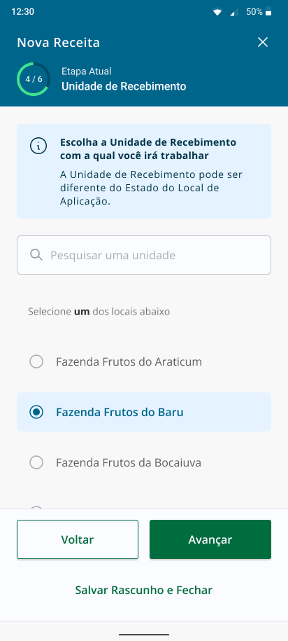Tap the bottom navigation gesture handle

point(144,635)
